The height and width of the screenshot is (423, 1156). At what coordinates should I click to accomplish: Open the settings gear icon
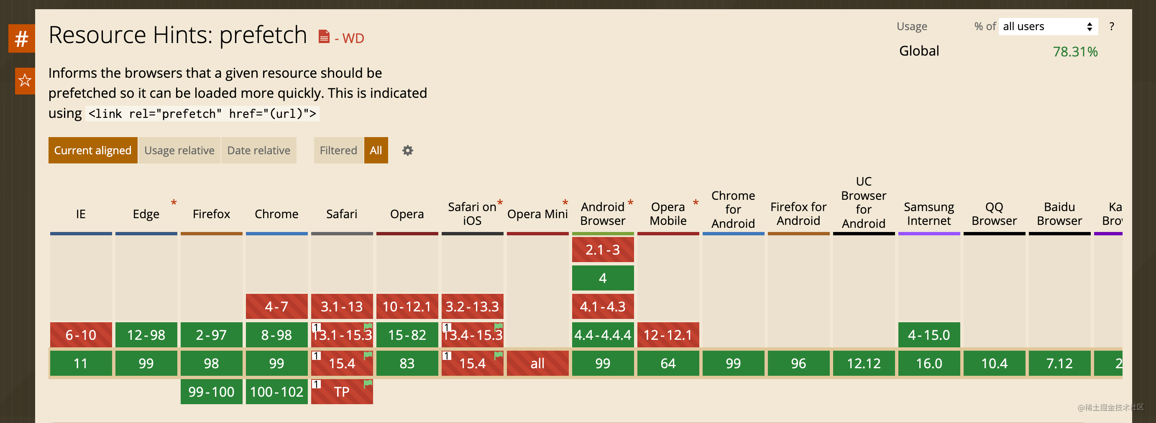pos(407,151)
